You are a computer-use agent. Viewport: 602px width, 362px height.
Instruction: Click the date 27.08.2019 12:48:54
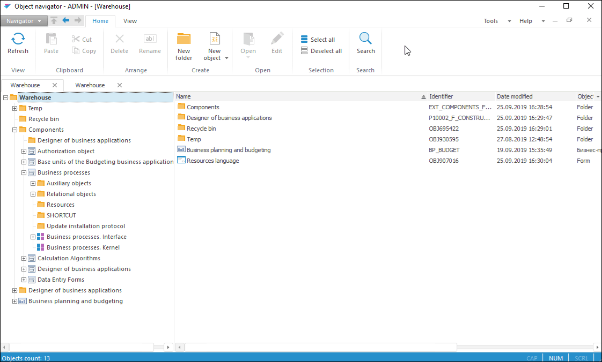pyautogui.click(x=524, y=139)
